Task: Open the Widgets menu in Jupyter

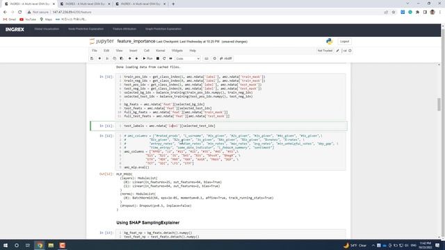Action: [177, 51]
